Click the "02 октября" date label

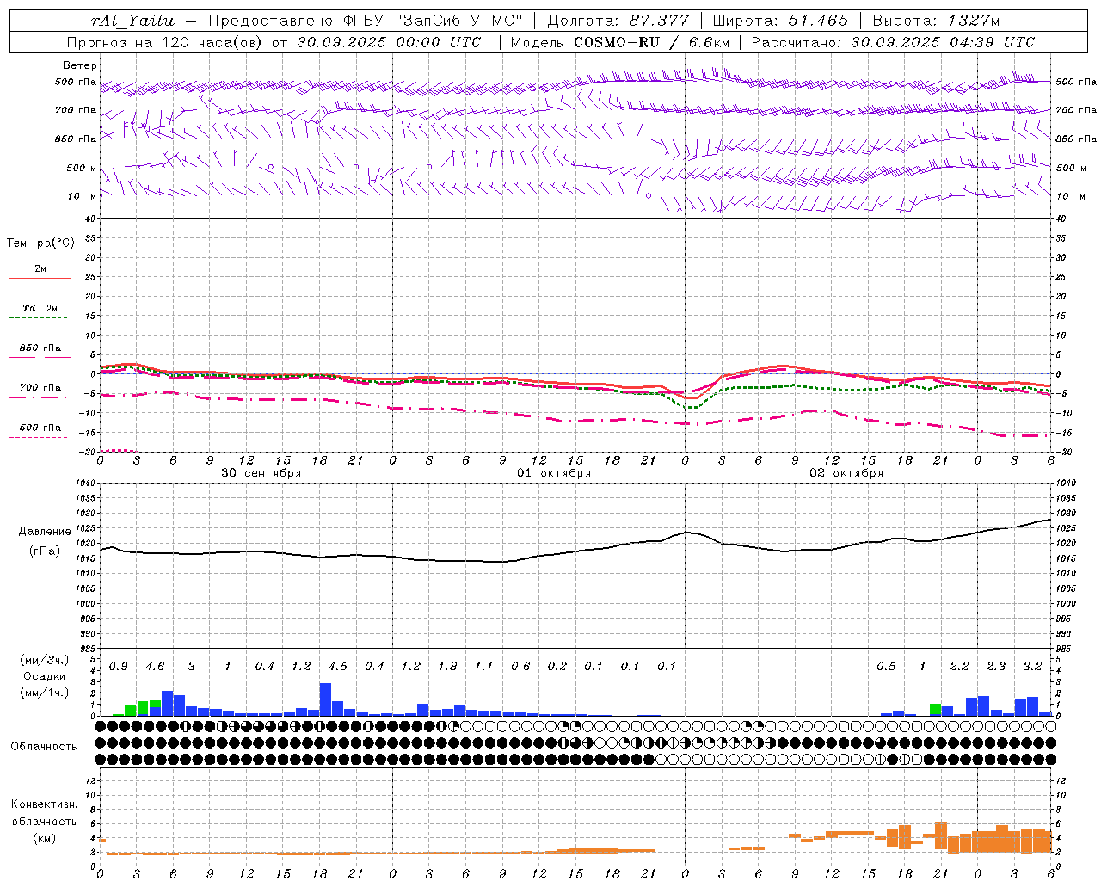(x=846, y=473)
